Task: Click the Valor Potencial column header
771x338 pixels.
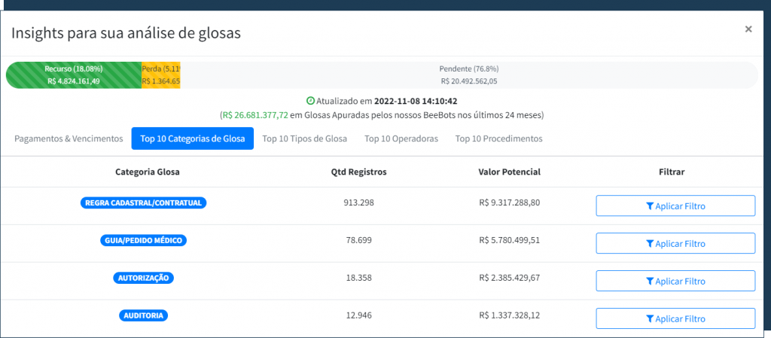Action: [509, 172]
